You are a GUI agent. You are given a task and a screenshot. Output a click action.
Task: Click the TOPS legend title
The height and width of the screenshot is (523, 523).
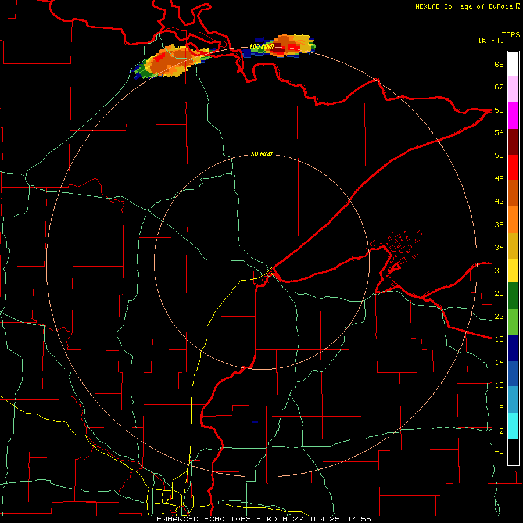511,35
